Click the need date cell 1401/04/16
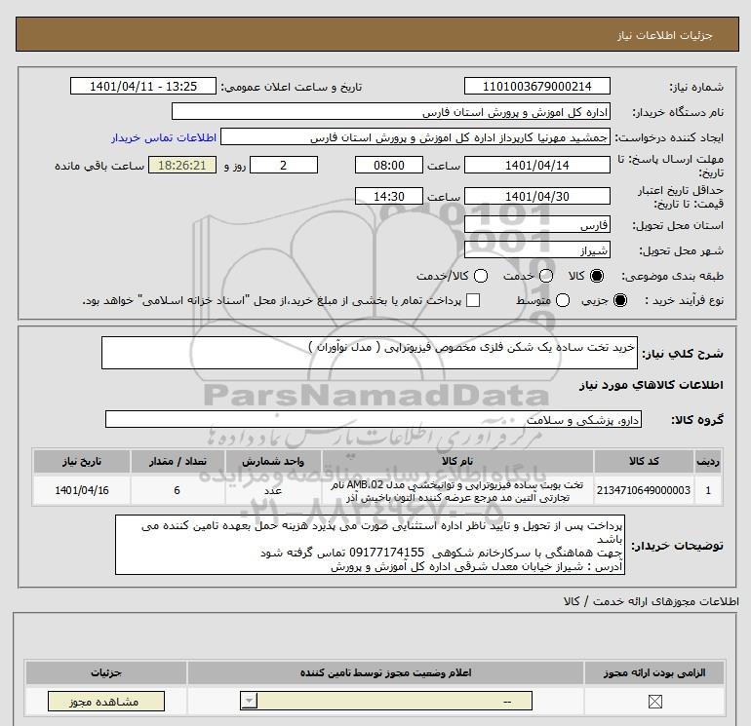751x726 pixels. 81,490
